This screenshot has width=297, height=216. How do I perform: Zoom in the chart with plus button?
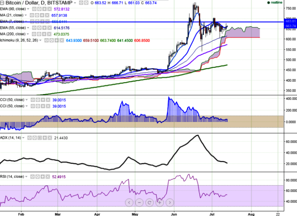tap(160, 202)
